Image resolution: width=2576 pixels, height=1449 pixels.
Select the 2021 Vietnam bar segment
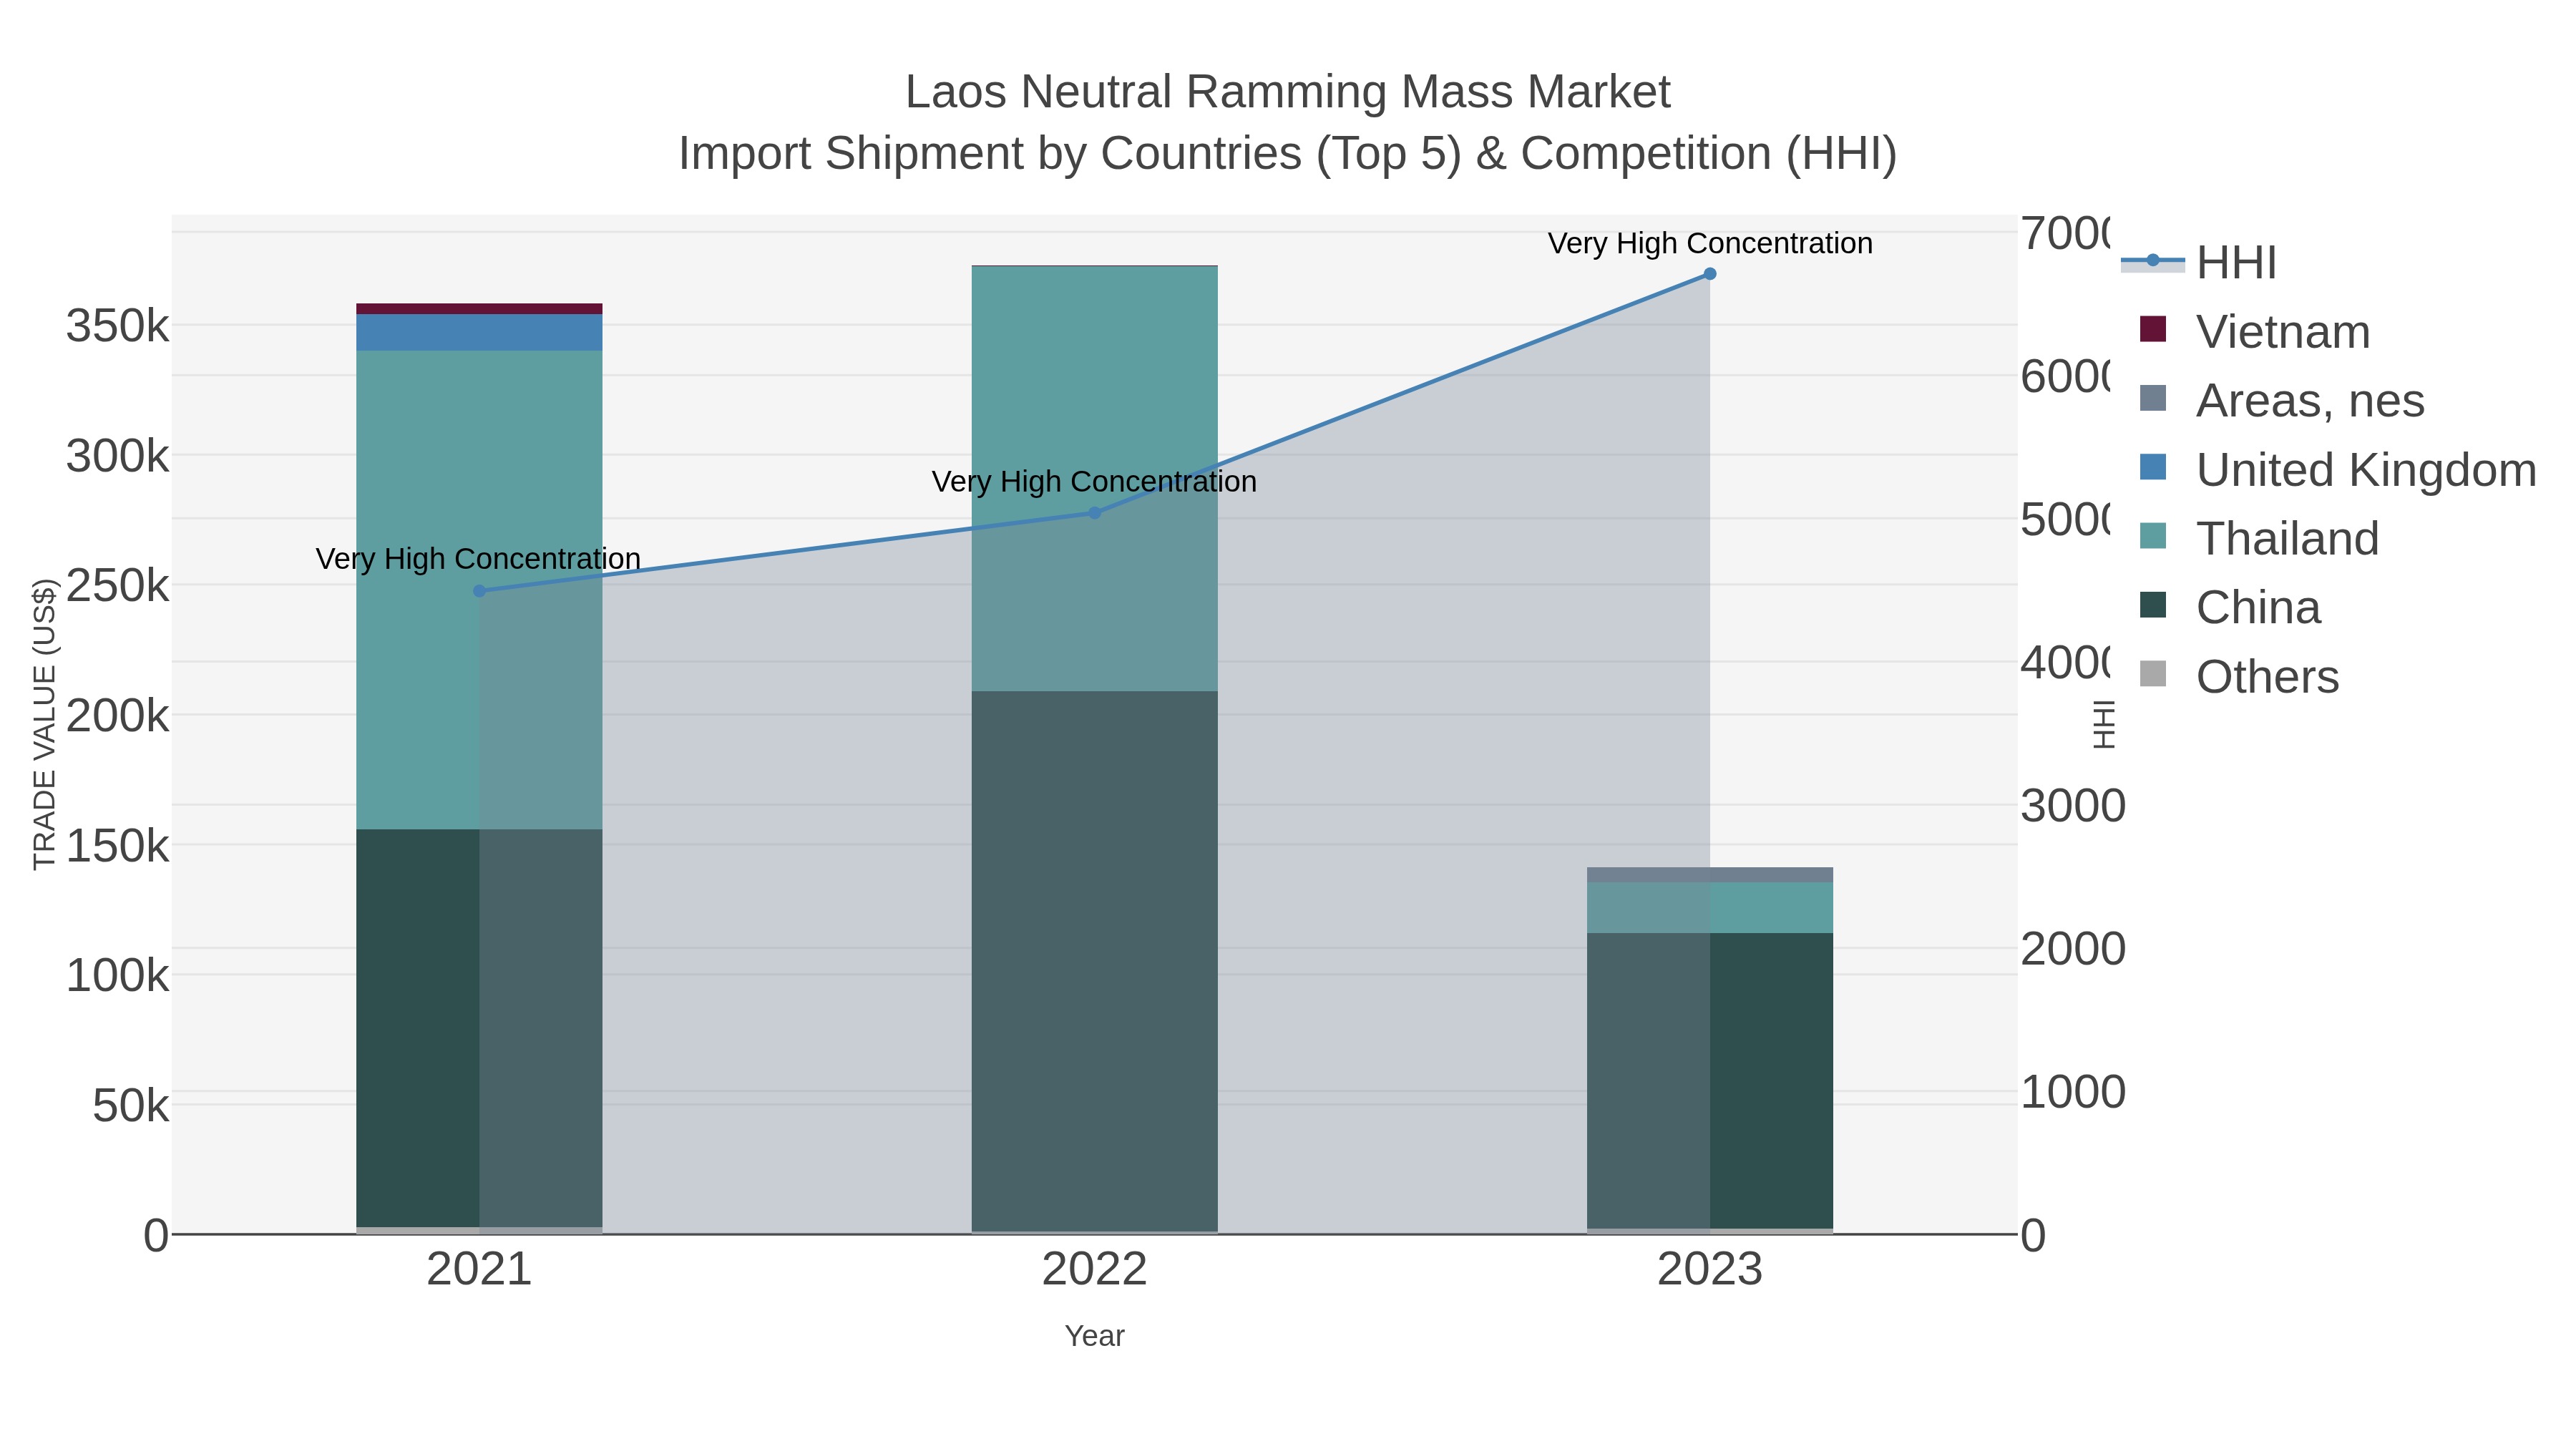tap(479, 308)
